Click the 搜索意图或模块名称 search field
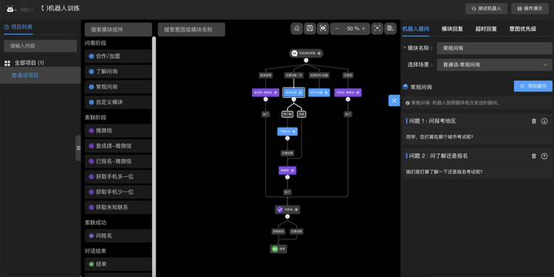 tap(191, 29)
